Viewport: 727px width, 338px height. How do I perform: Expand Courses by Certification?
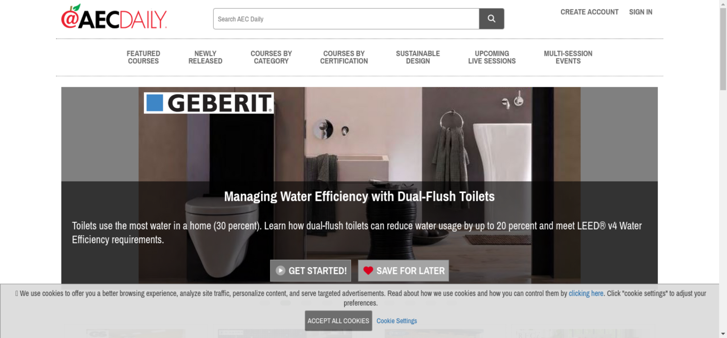pyautogui.click(x=344, y=57)
